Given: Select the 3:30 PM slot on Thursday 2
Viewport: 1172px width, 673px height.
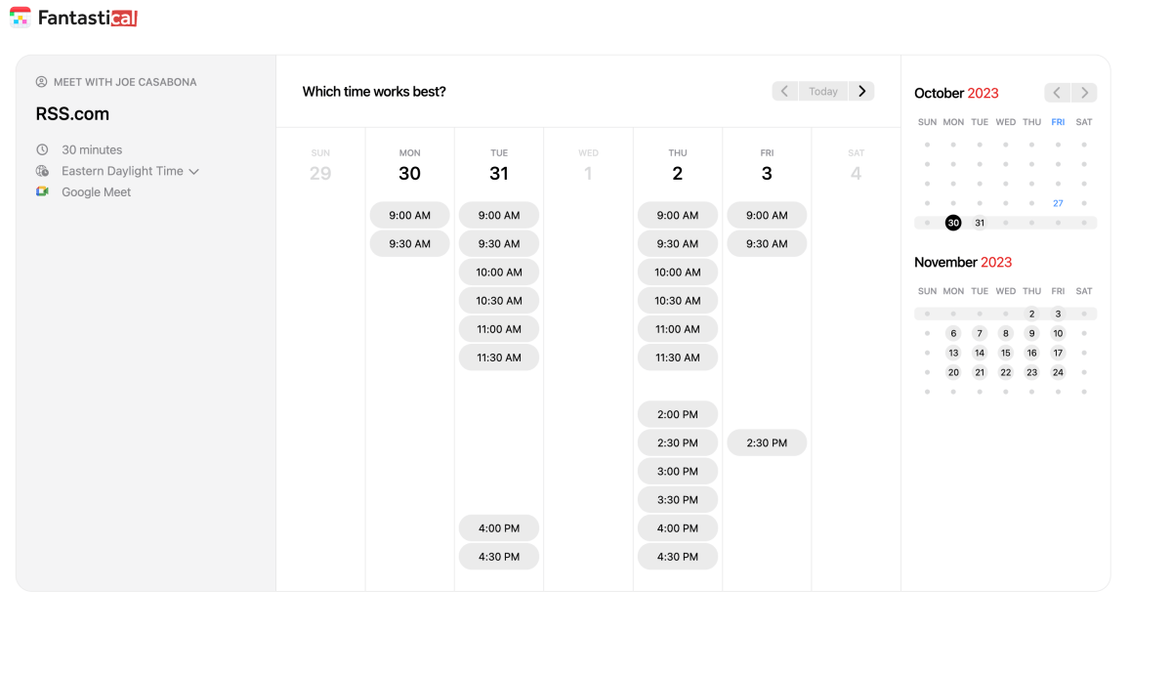Looking at the screenshot, I should 678,499.
